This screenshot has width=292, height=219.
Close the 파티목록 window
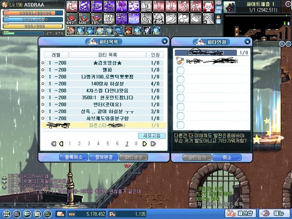(x=165, y=41)
